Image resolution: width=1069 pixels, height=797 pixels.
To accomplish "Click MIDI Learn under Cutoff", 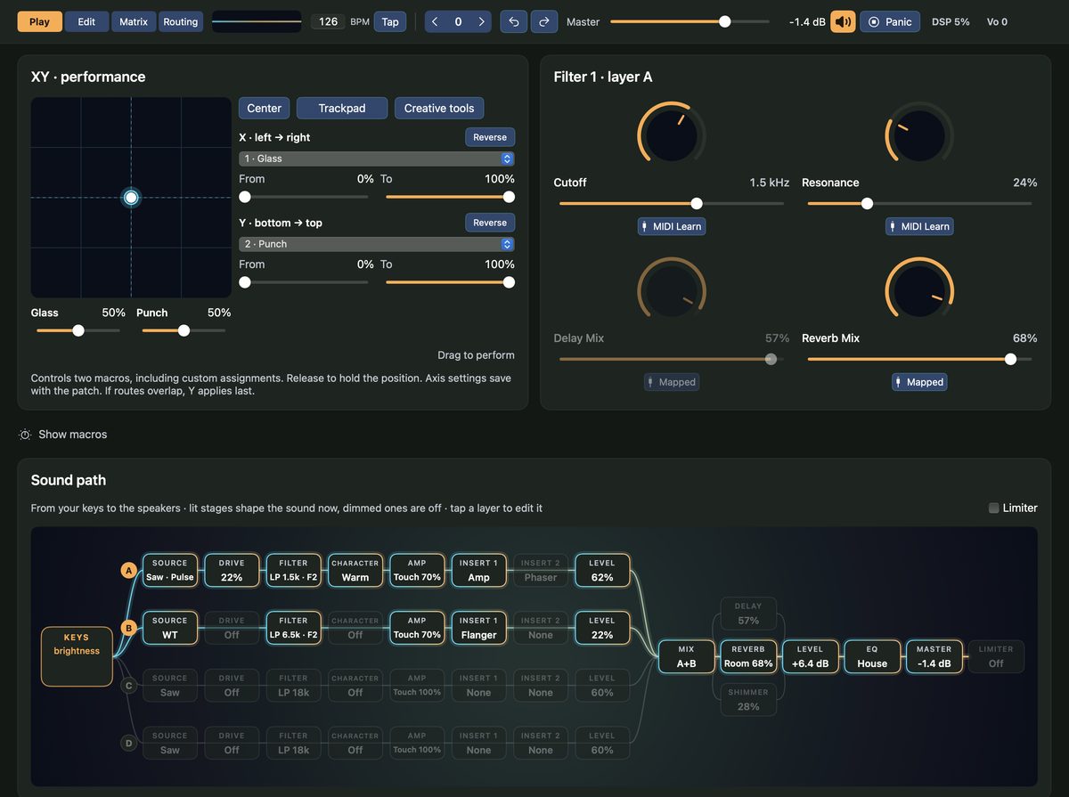I will pos(672,226).
